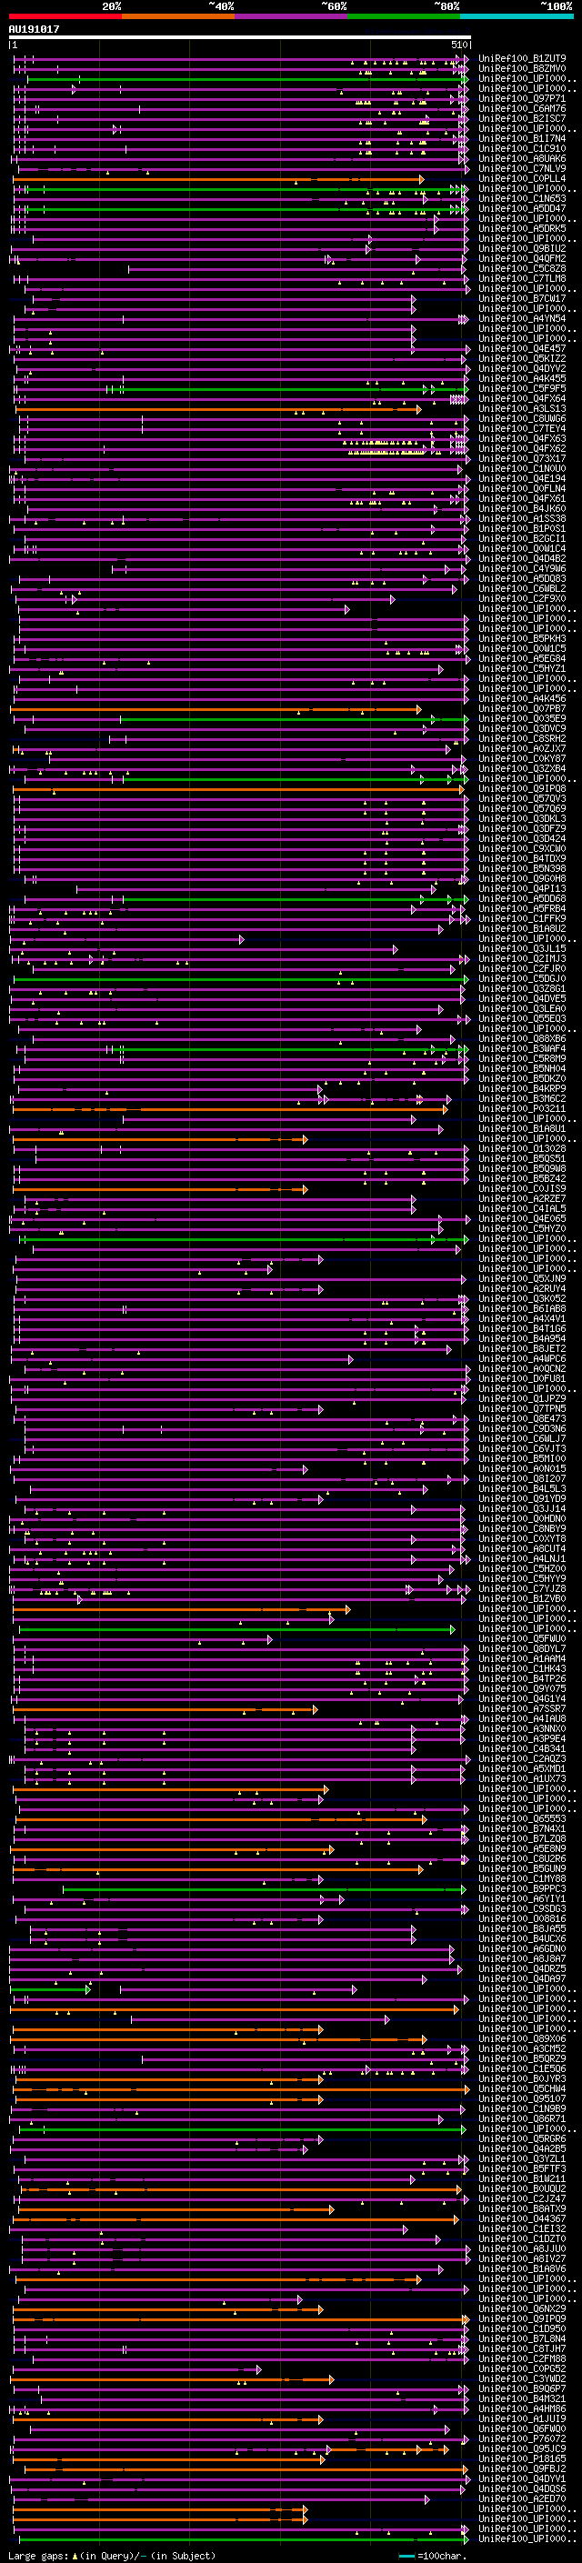
Task: Select the UniRef100_B5FTF3 label
Action: coord(522,2168)
